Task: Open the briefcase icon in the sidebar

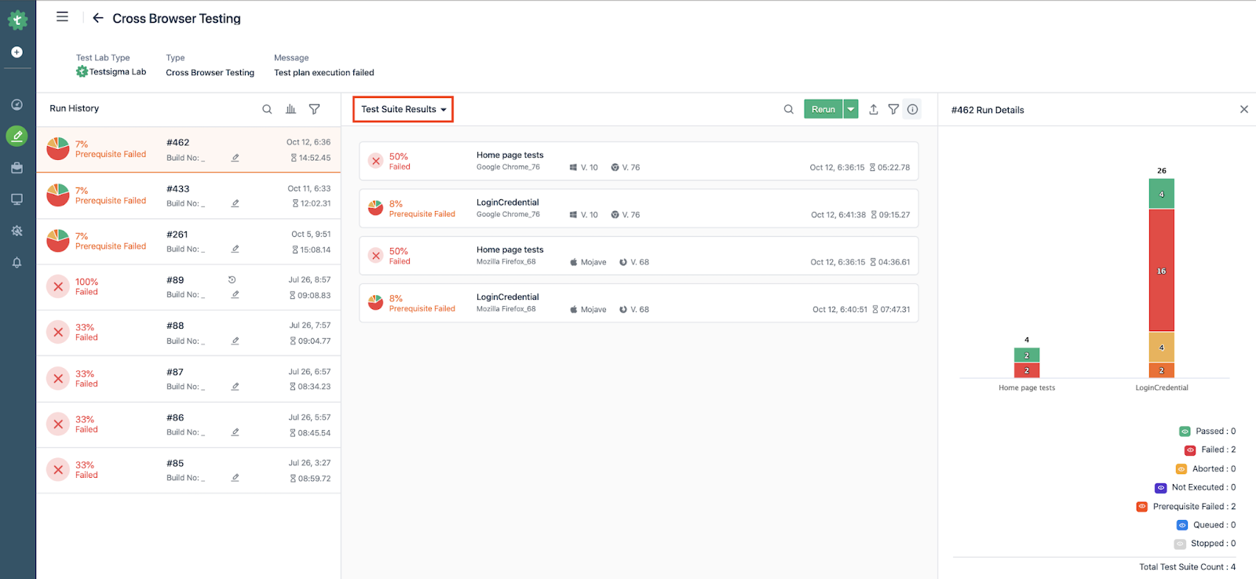Action: click(x=17, y=168)
